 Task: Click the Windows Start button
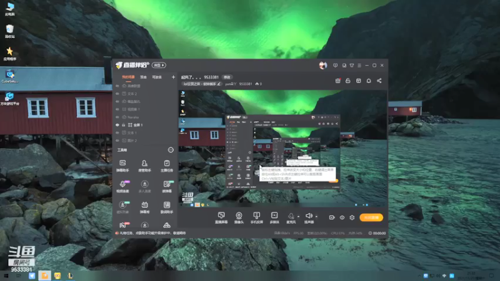pos(6,275)
